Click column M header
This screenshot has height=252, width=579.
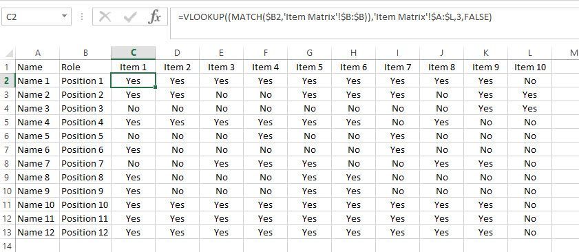tap(571, 53)
